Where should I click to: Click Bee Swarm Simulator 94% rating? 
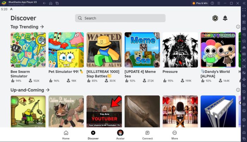(x=16, y=81)
